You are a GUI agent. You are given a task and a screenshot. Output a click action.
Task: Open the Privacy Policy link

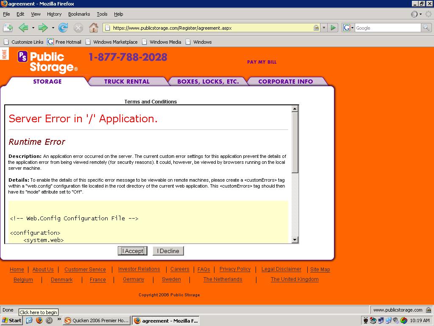pyautogui.click(x=235, y=269)
